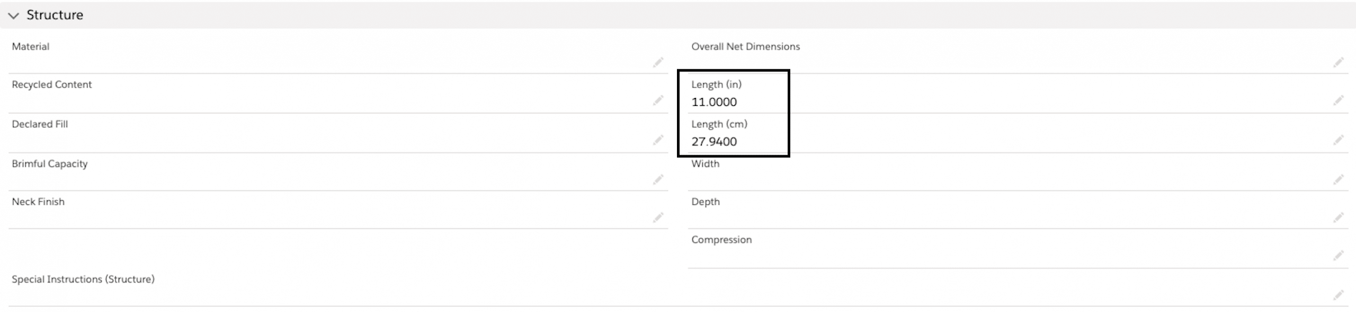Collapse the Structure section chevron
This screenshot has width=1356, height=312.
(x=14, y=15)
